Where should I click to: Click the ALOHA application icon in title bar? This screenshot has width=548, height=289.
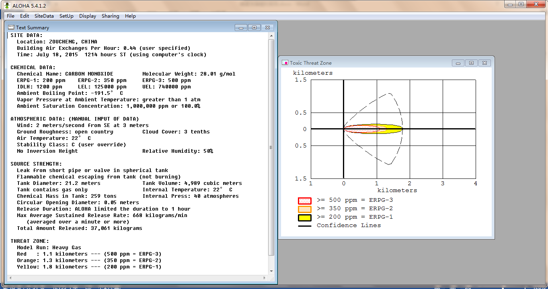(7, 5)
